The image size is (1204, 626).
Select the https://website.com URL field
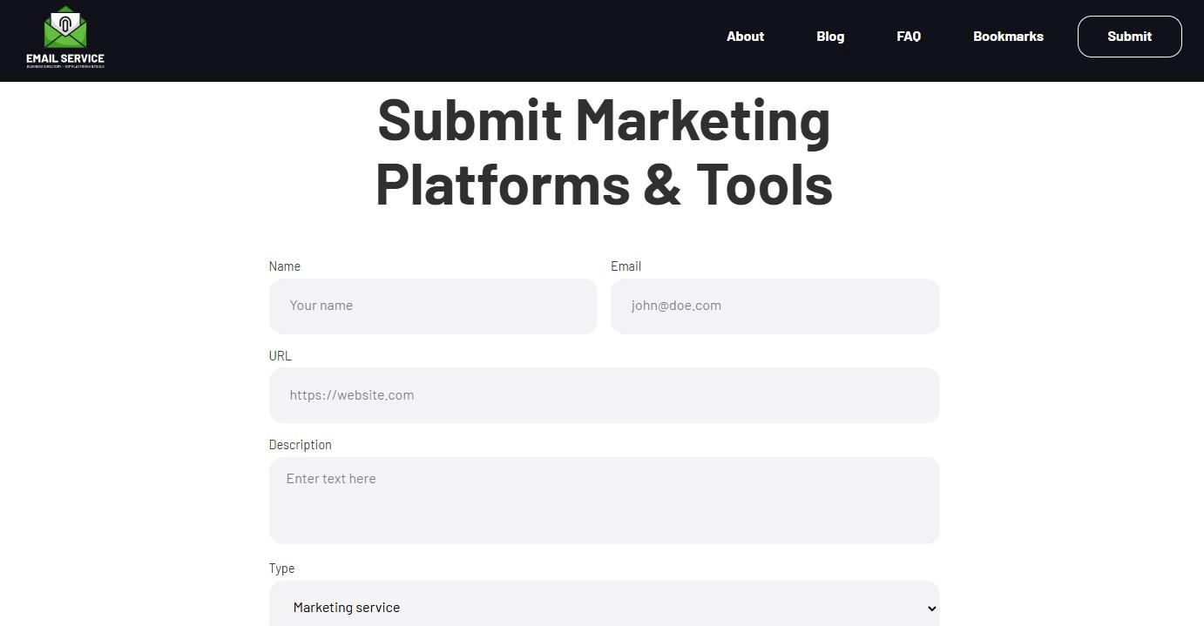click(604, 395)
